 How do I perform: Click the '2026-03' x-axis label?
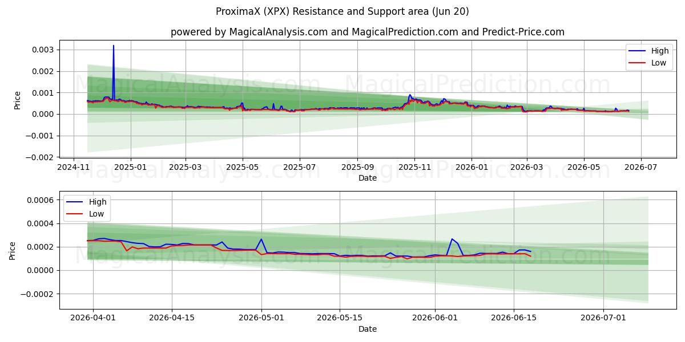pos(526,168)
